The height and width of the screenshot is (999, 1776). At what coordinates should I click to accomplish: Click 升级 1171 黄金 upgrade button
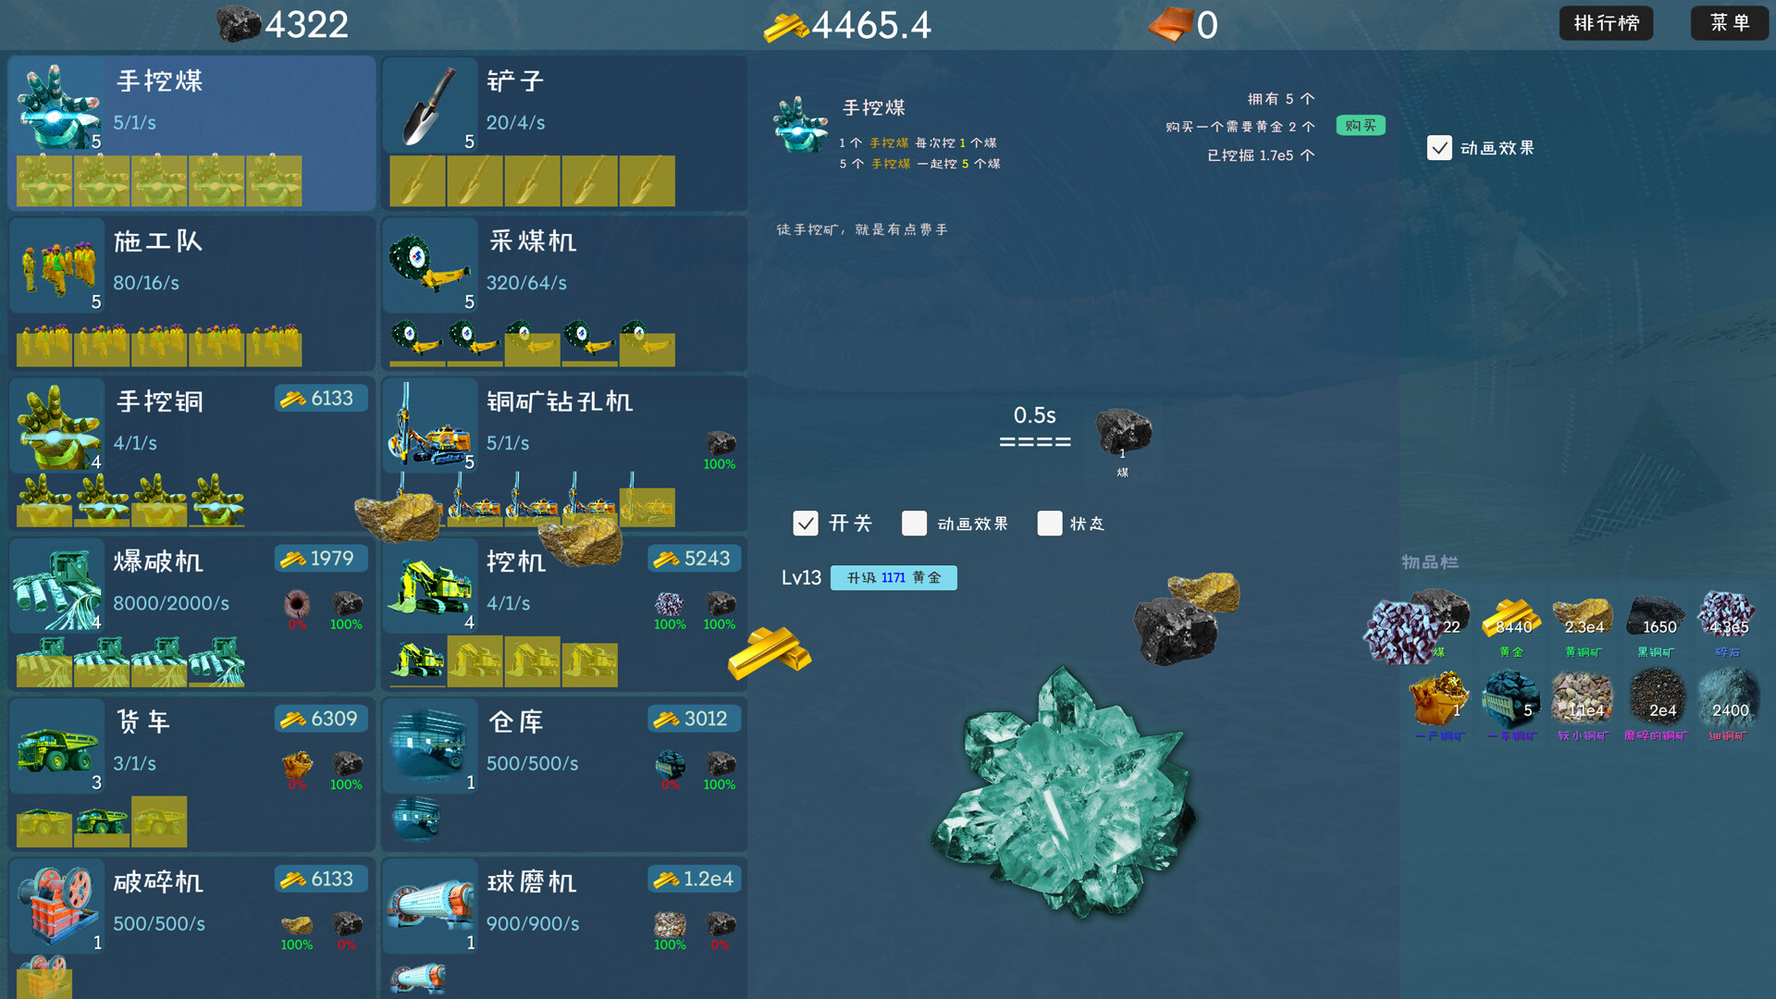pos(894,578)
